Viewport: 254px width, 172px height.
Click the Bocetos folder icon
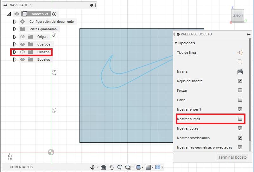point(30,59)
